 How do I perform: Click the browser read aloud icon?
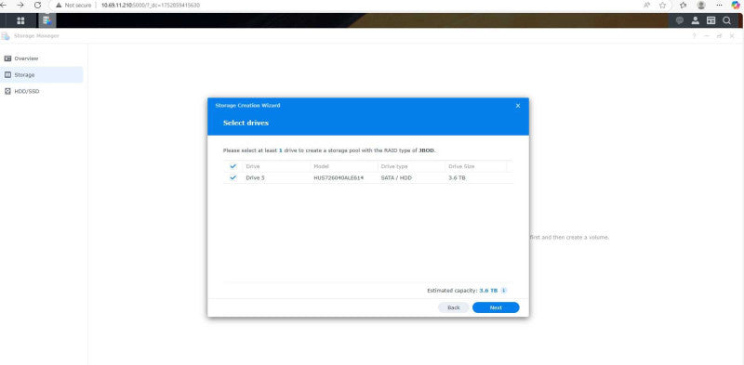(646, 6)
